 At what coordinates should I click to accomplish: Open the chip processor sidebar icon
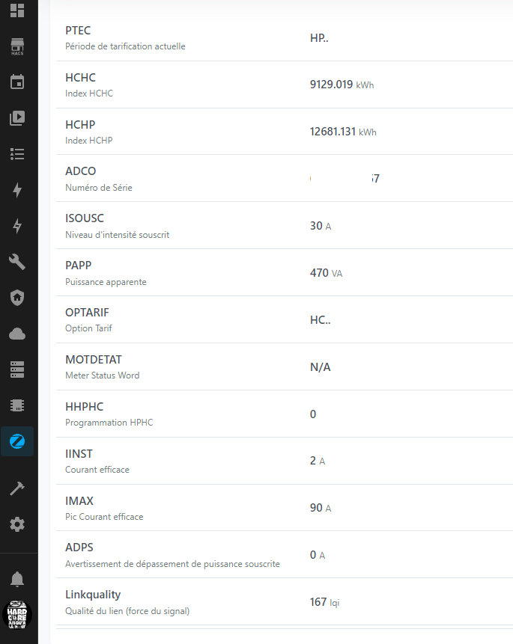click(x=17, y=405)
